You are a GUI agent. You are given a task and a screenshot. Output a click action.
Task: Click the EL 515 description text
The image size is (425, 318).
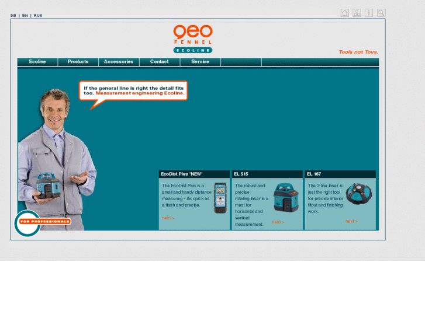(x=251, y=205)
